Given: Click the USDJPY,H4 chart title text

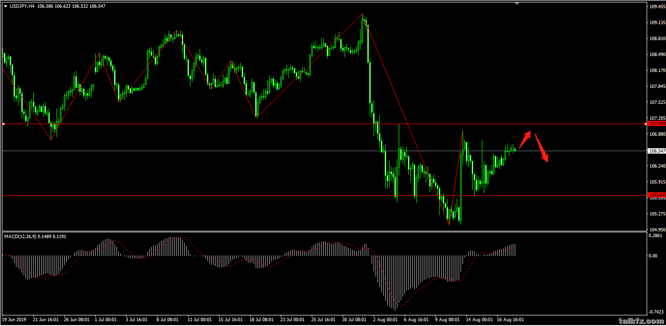Looking at the screenshot, I should 22,6.
